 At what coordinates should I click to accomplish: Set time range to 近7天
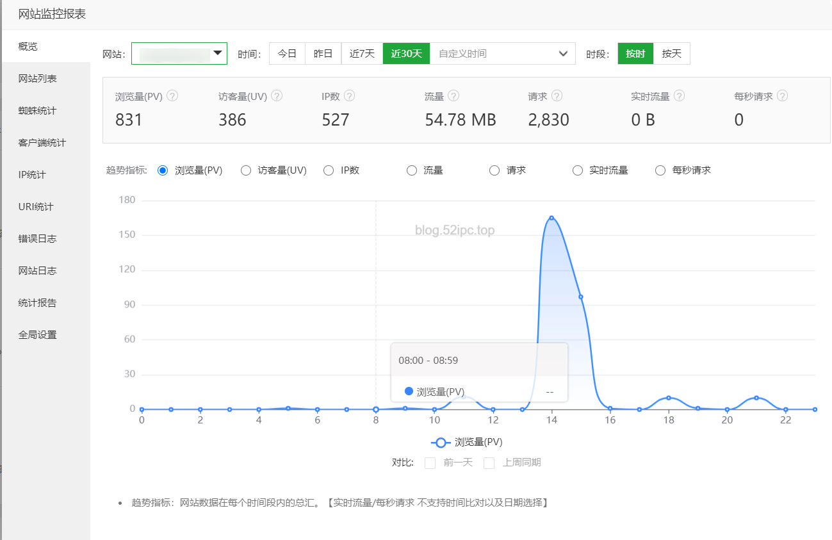[363, 54]
